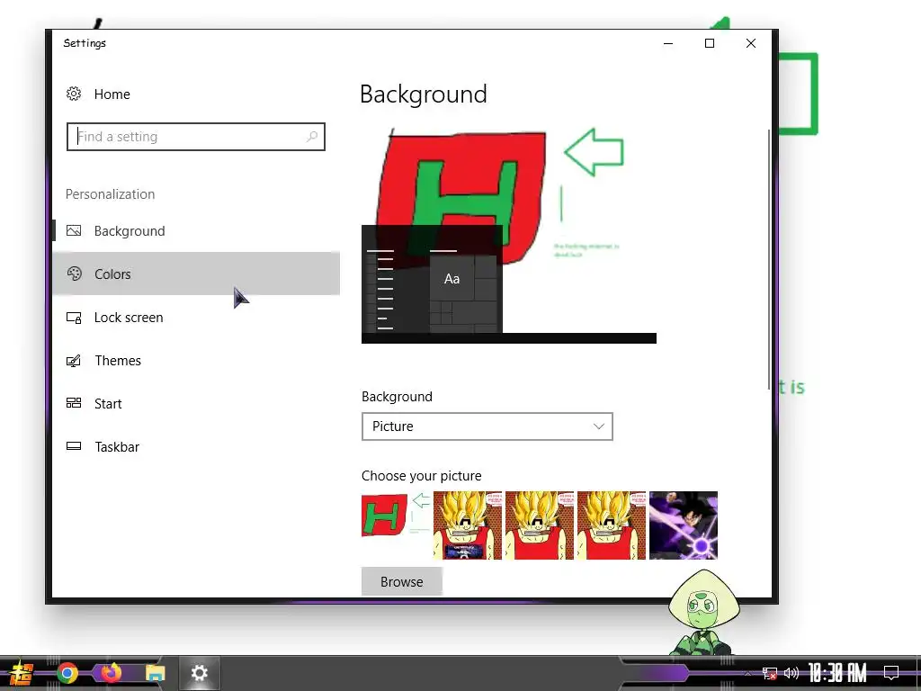Select the second Super Saiyan picture thumbnail
The width and height of the screenshot is (921, 691).
click(540, 525)
